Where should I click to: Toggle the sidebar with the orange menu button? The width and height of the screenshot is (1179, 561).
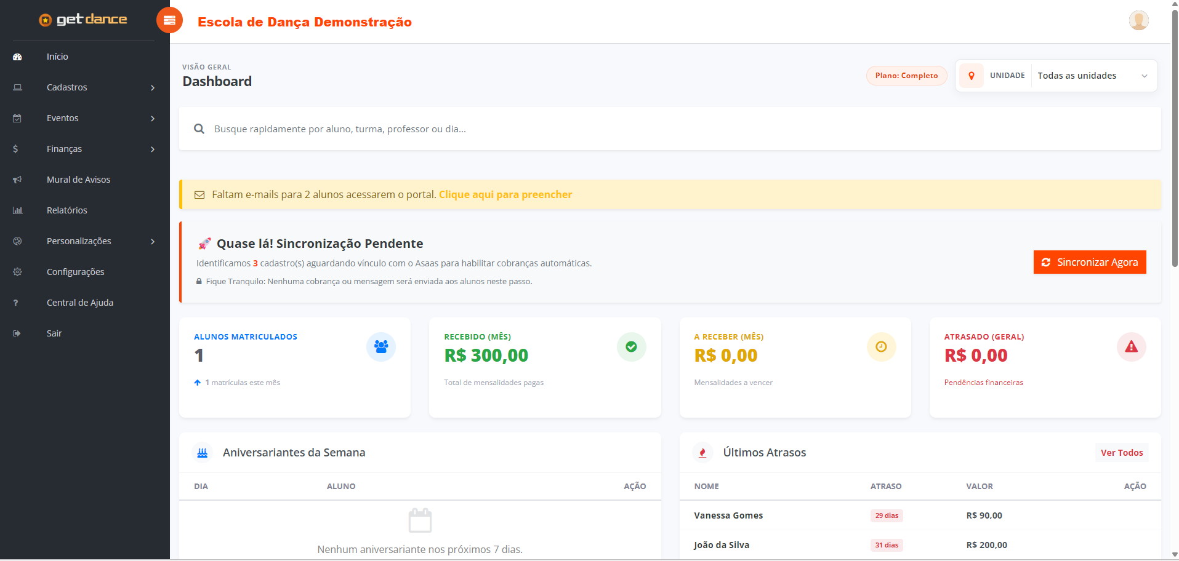click(x=169, y=20)
